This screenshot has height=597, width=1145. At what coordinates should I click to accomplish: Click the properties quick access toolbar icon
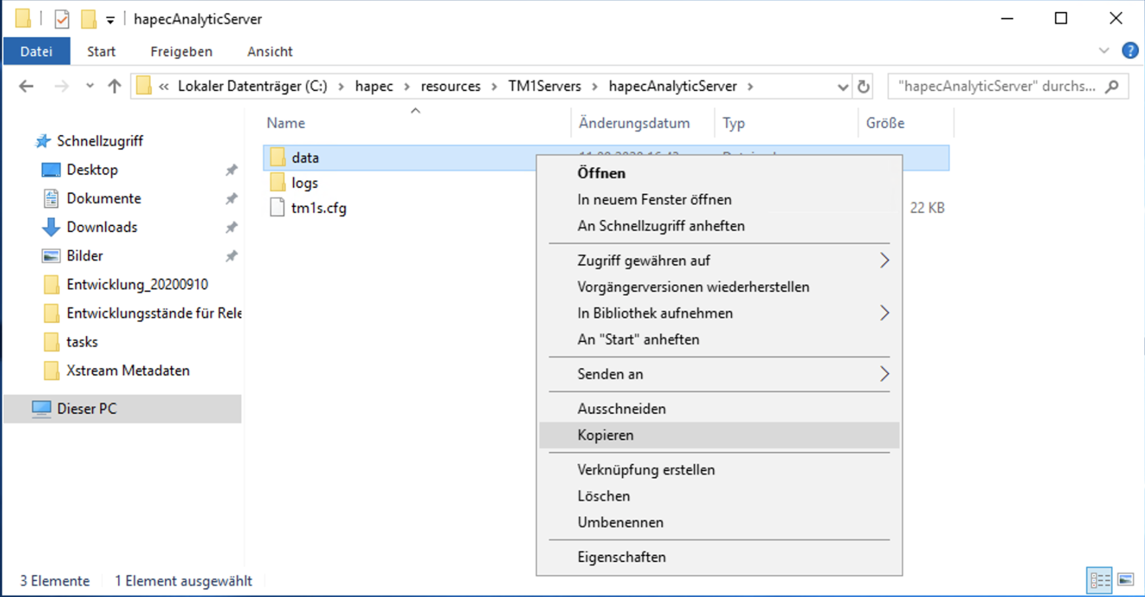click(x=62, y=19)
